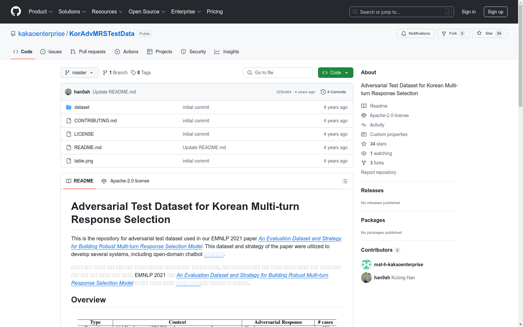Viewport: 523px width, 327px height.
Task: Click Report repository link
Action: click(379, 172)
